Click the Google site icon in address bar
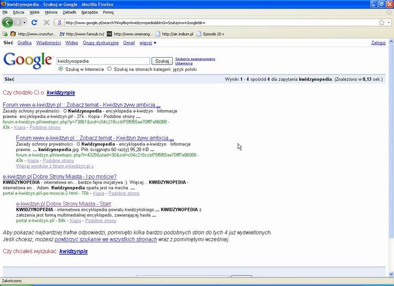 (60, 23)
